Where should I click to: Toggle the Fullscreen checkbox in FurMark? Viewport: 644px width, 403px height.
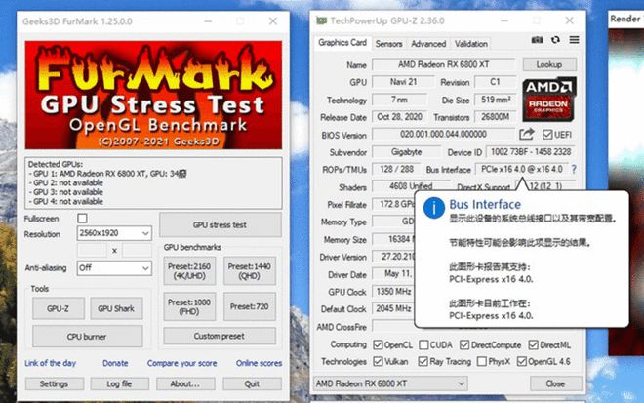pyautogui.click(x=82, y=219)
